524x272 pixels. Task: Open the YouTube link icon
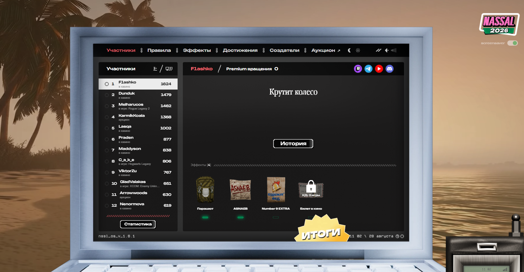379,69
